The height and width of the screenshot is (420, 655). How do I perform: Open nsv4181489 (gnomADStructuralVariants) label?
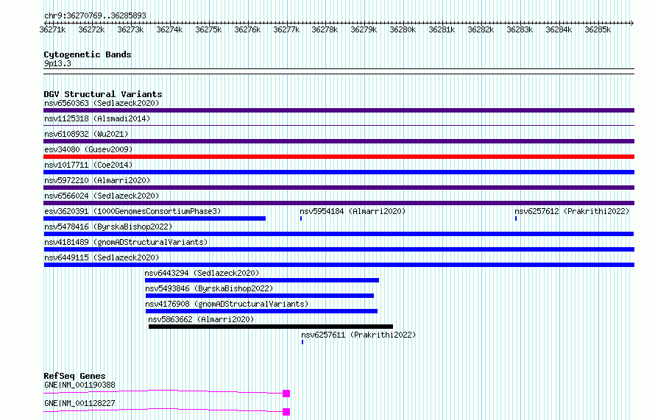tap(126, 242)
